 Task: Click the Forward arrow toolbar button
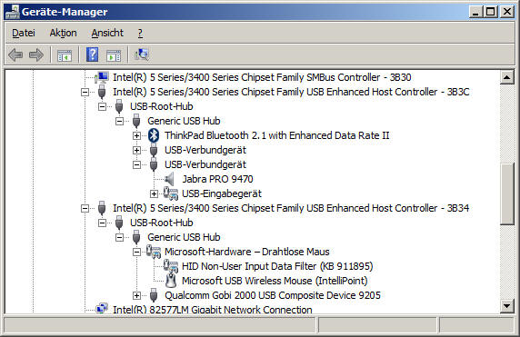coord(36,55)
